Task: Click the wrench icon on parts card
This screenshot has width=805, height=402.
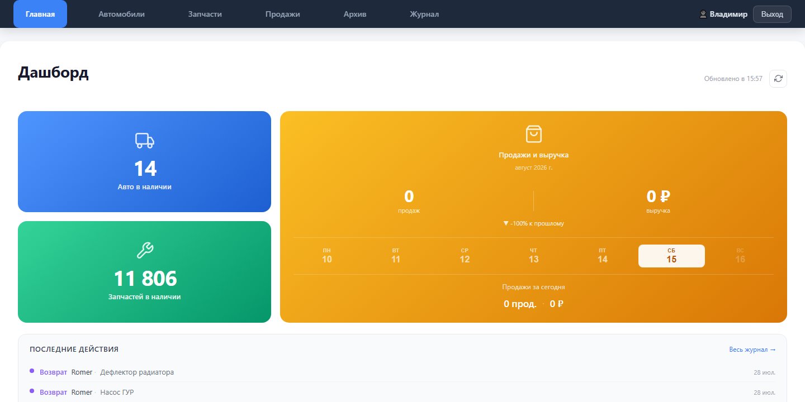Action: [144, 250]
